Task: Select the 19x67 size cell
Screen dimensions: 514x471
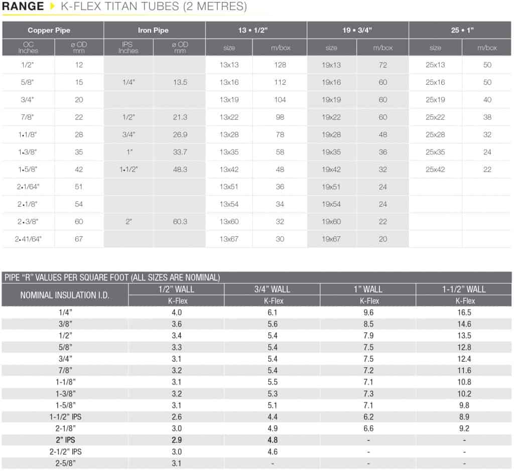Action: pyautogui.click(x=331, y=239)
